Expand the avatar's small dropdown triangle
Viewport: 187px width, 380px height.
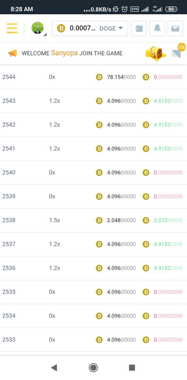point(45,34)
